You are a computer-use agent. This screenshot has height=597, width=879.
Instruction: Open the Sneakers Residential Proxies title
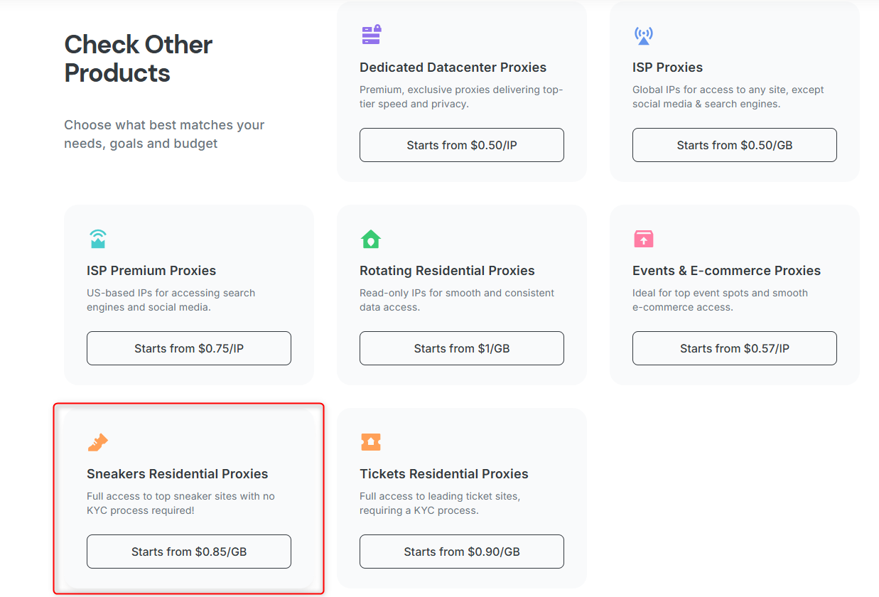178,474
